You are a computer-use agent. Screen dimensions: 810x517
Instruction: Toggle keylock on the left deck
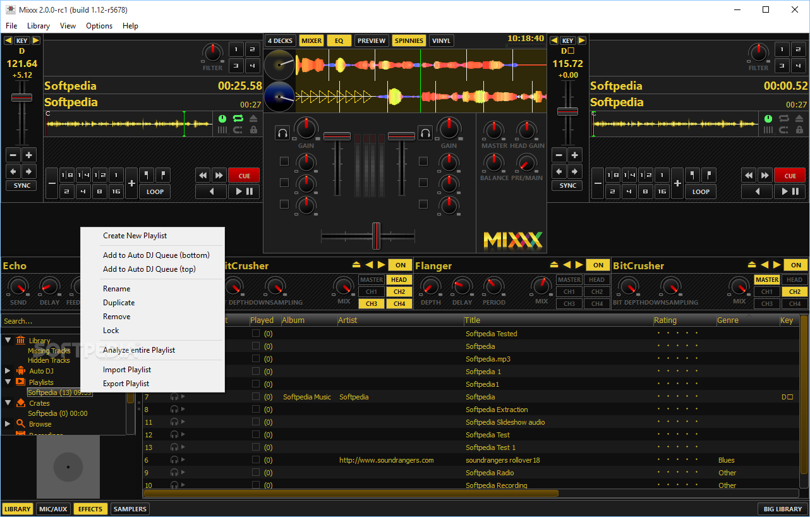[x=253, y=130]
